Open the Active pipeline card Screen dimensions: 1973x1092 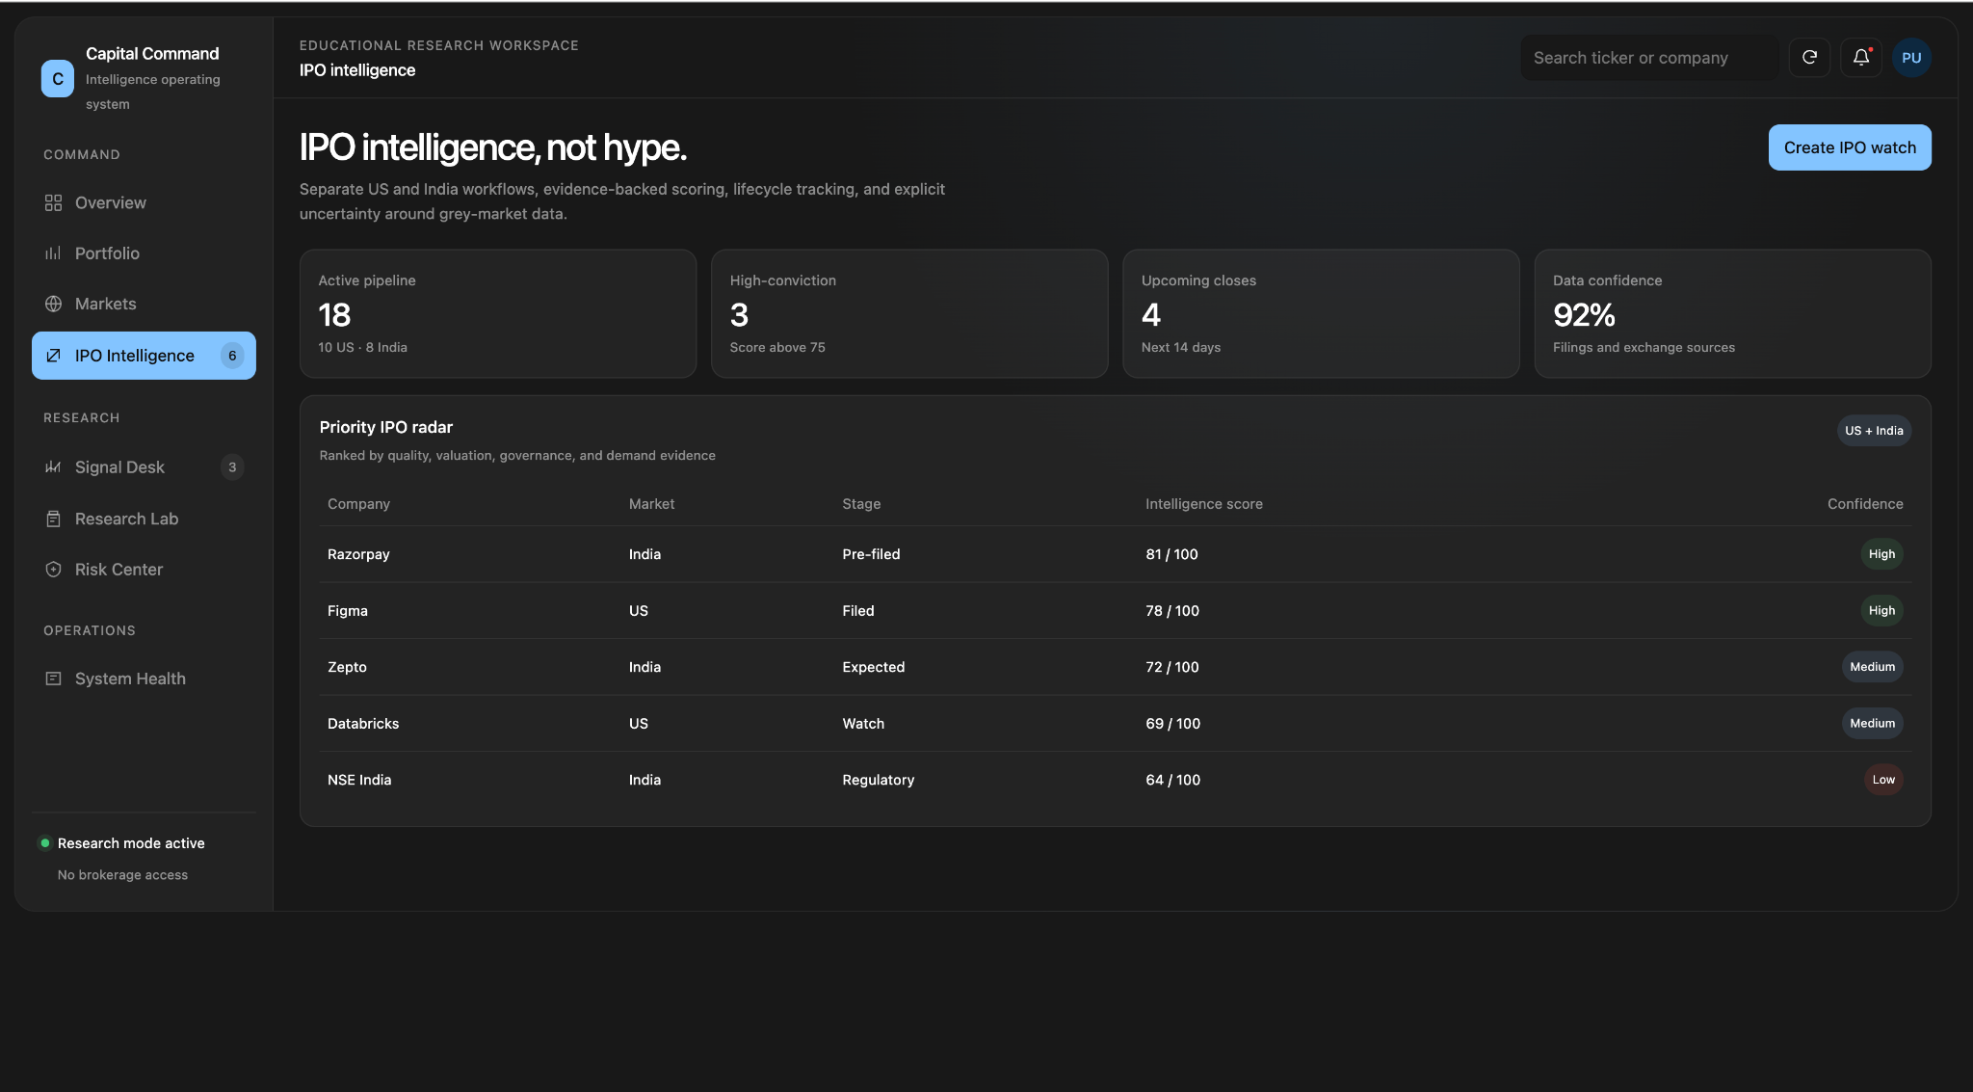pyautogui.click(x=498, y=314)
